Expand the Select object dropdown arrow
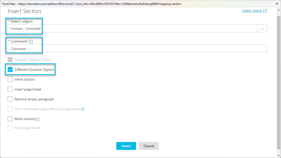 coord(263,29)
